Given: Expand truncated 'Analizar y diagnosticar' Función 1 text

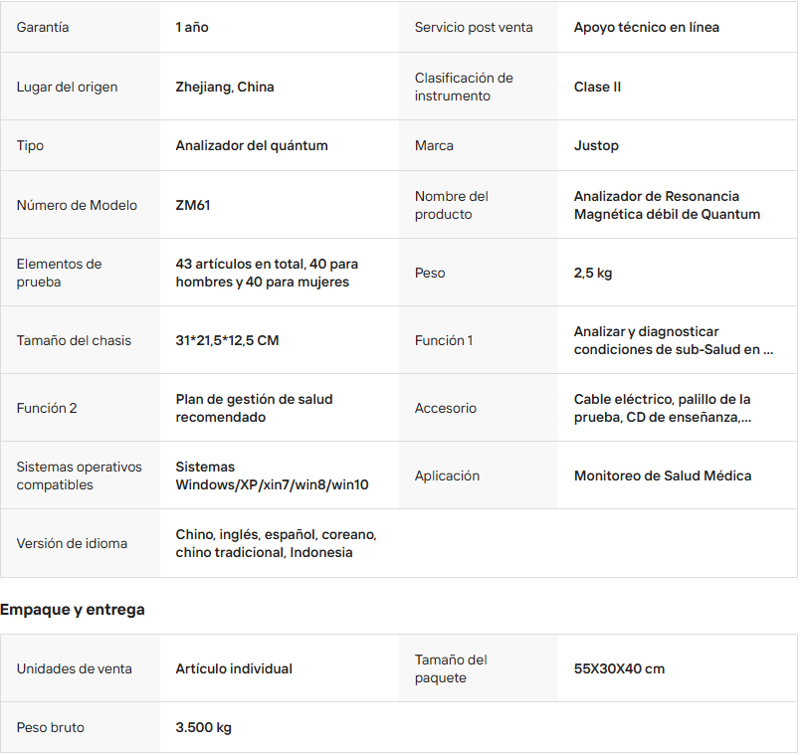Looking at the screenshot, I should pyautogui.click(x=673, y=341).
